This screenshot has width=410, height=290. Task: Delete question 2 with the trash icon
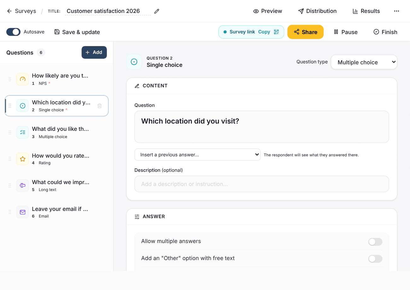(x=99, y=106)
